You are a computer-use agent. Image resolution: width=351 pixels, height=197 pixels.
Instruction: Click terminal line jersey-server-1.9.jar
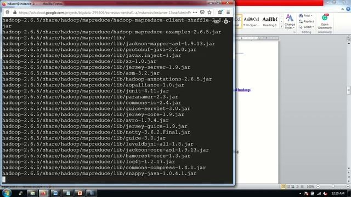tap(97, 67)
